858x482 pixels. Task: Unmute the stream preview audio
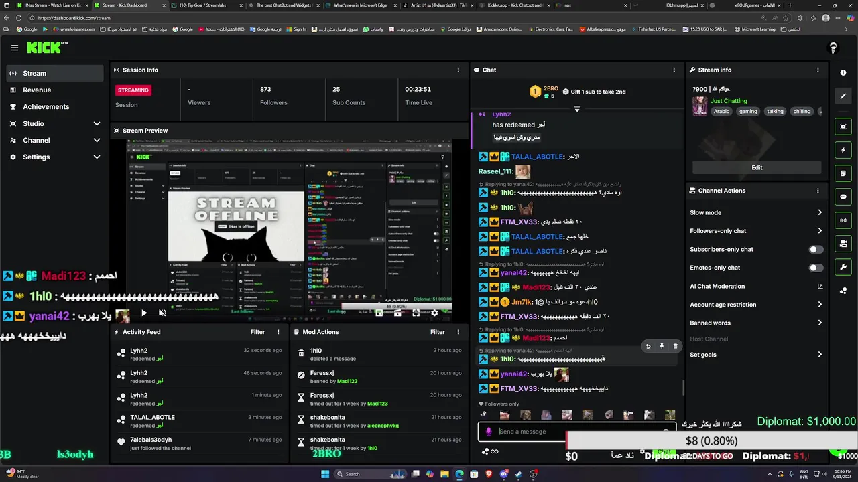point(162,313)
